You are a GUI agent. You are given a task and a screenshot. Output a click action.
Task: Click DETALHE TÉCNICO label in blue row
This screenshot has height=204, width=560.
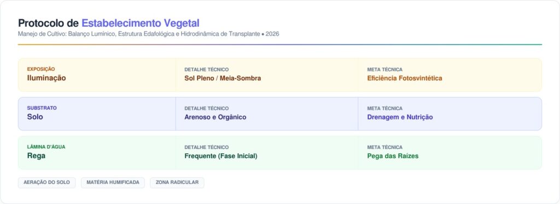point(206,108)
